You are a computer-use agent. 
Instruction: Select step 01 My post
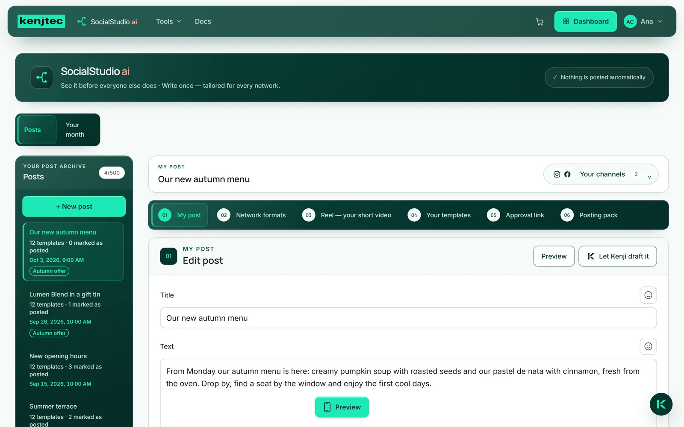coord(180,215)
